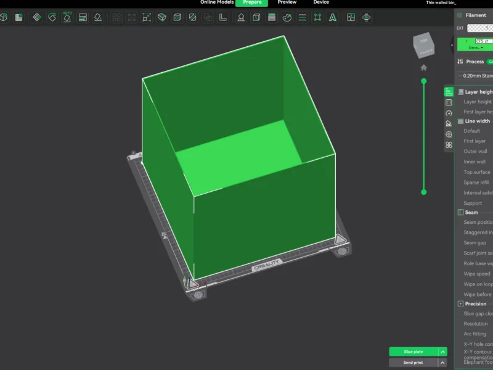Image resolution: width=493 pixels, height=370 pixels.
Task: Switch to the Online Models tab
Action: click(x=217, y=2)
